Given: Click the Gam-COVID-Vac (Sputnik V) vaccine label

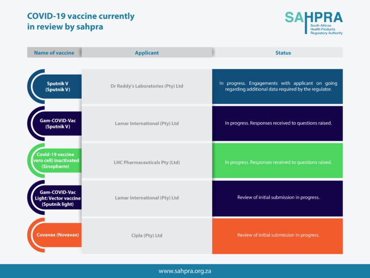Looking at the screenshot, I should click(58, 124).
